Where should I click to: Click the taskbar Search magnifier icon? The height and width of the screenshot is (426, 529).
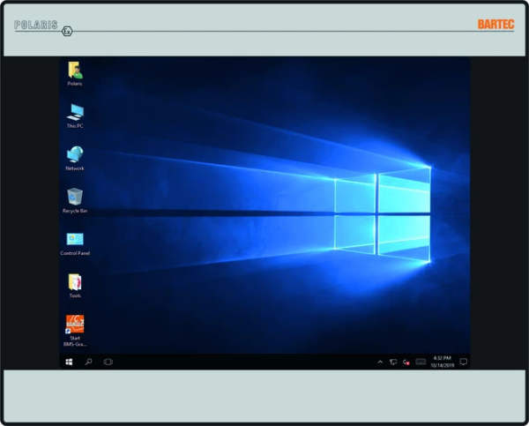88,362
